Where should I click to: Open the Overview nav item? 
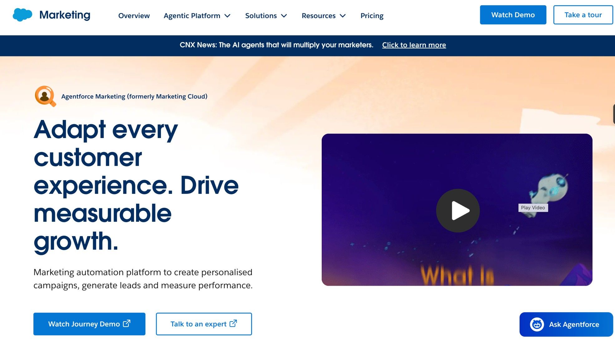click(x=134, y=16)
